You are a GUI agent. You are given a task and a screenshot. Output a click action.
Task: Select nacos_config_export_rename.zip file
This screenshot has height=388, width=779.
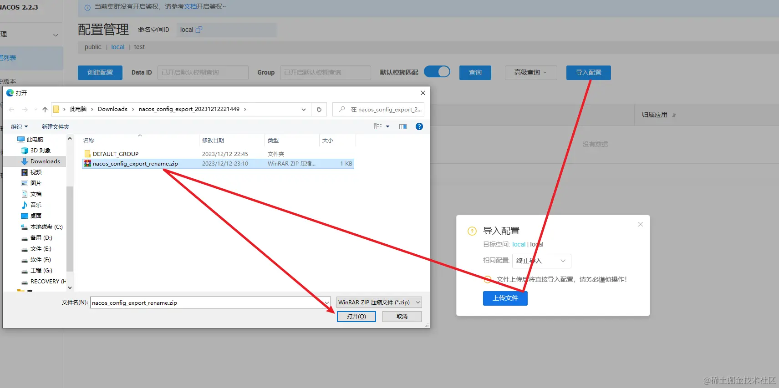[218, 164]
